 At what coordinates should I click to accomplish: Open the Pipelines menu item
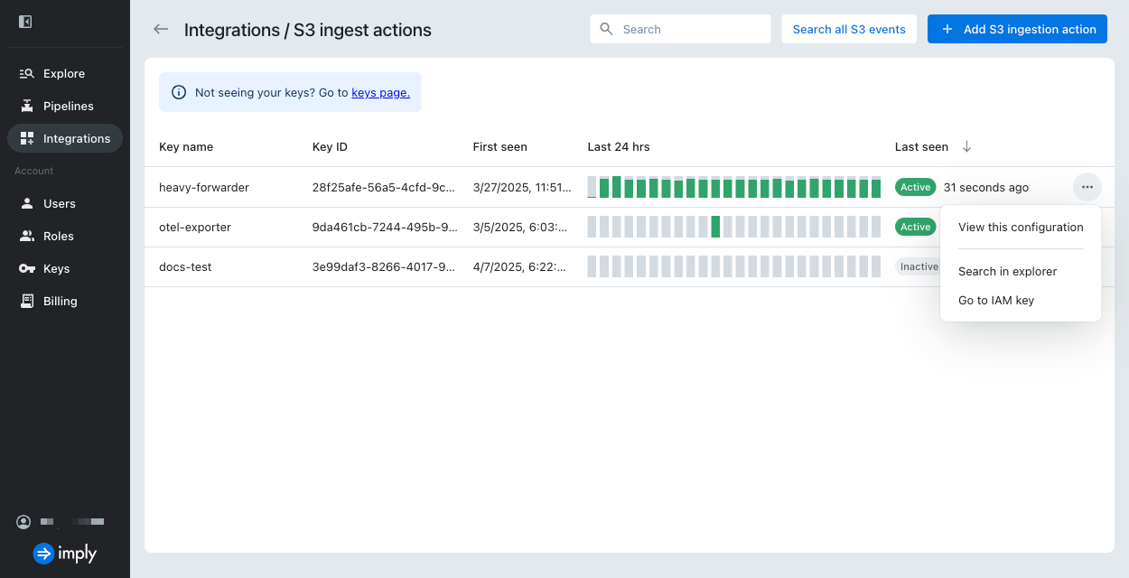tap(65, 106)
